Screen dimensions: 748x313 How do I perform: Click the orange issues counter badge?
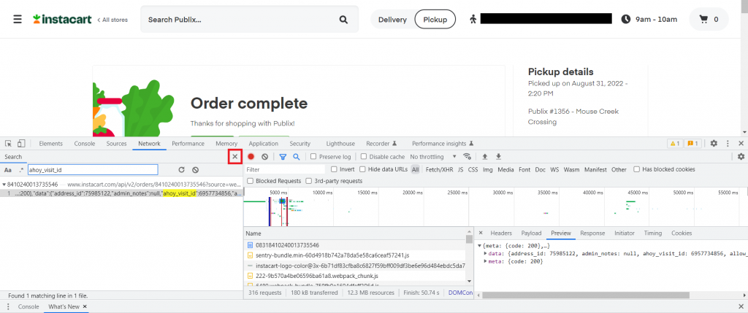coord(692,144)
